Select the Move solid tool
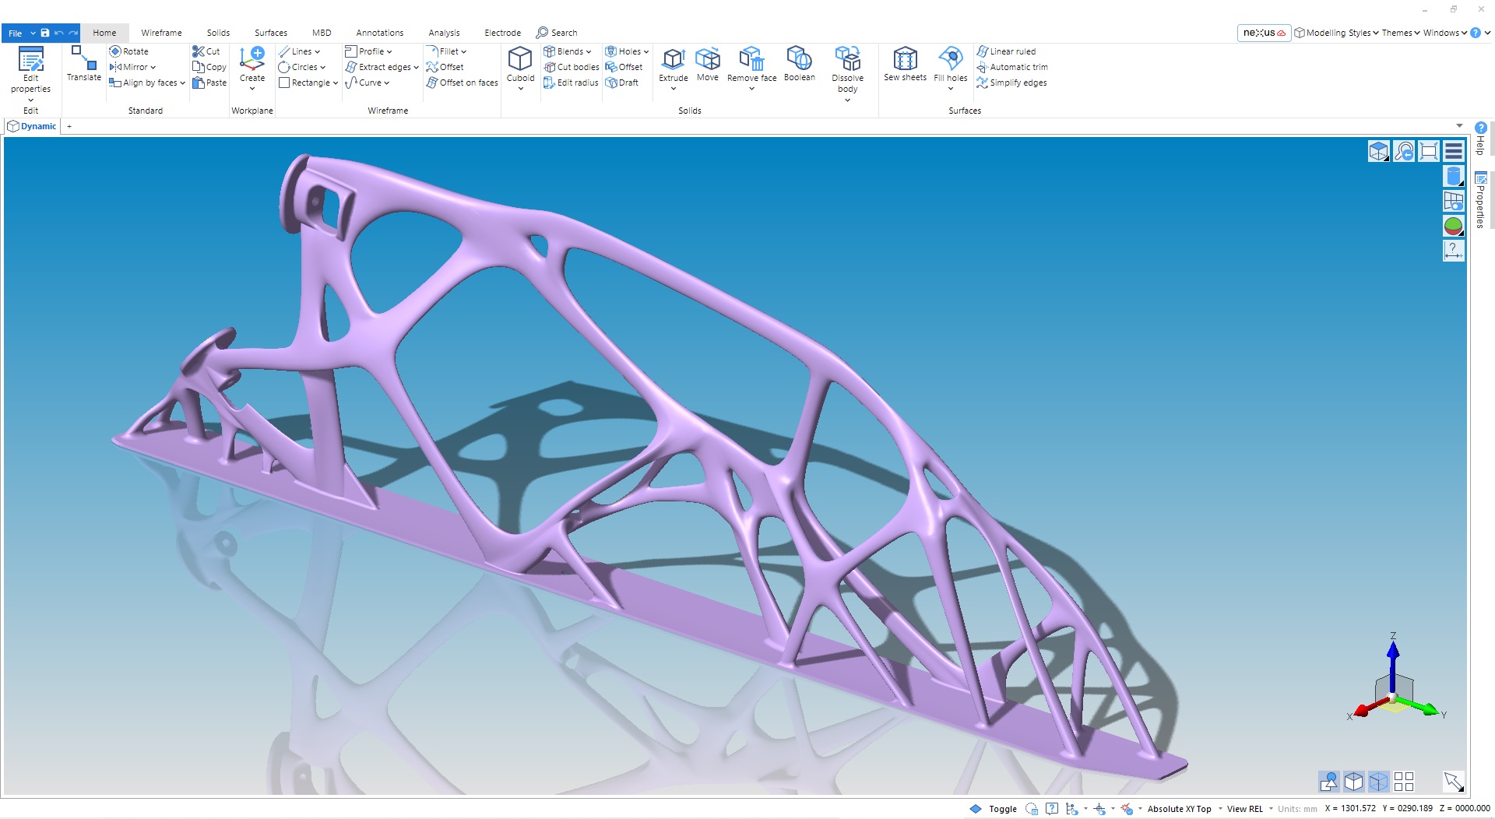 [x=708, y=64]
